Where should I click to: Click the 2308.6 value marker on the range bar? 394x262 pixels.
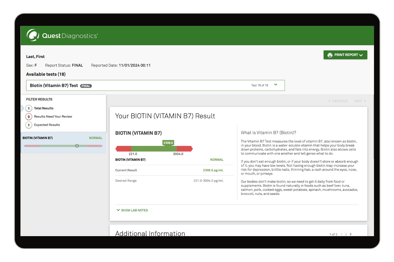pyautogui.click(x=168, y=143)
